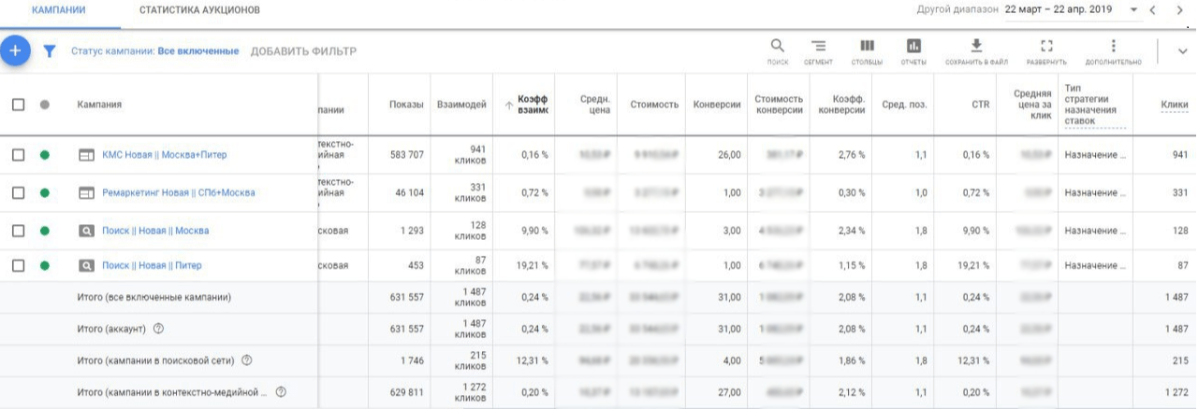
Task: Sort by Средняя цена за клик column
Action: click(1033, 105)
